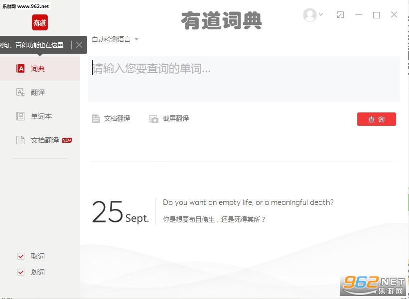409x299 pixels.
Task: Open the 自动检测语言 language dropdown
Action: click(x=115, y=39)
